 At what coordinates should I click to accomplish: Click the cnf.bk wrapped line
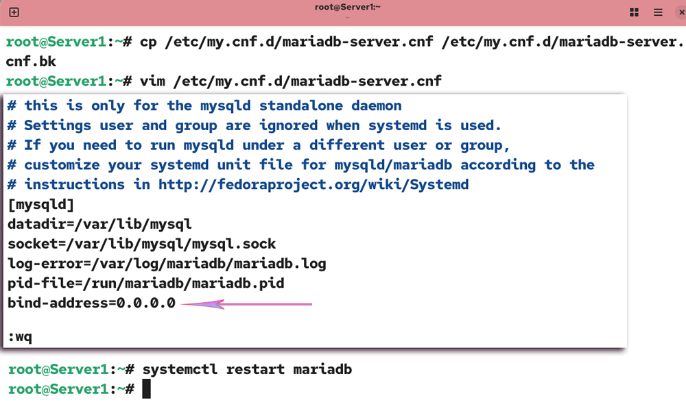pos(31,62)
